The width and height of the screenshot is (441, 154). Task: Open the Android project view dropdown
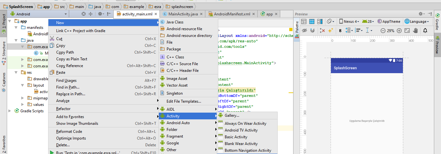(39, 14)
